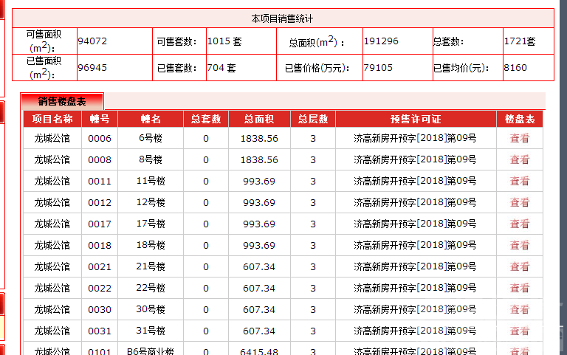Image resolution: width=567 pixels, height=355 pixels.
Task: Open 查看 for 11号楼
Action: click(520, 181)
